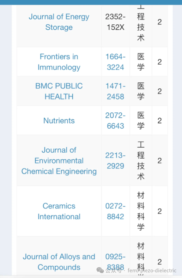Click the ferro-piezo-dielectric account watermark text
The height and width of the screenshot is (278, 182).
pos(152,271)
